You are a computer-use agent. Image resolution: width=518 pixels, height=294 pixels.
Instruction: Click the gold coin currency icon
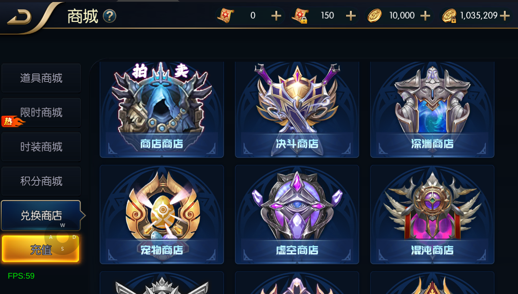pyautogui.click(x=374, y=16)
